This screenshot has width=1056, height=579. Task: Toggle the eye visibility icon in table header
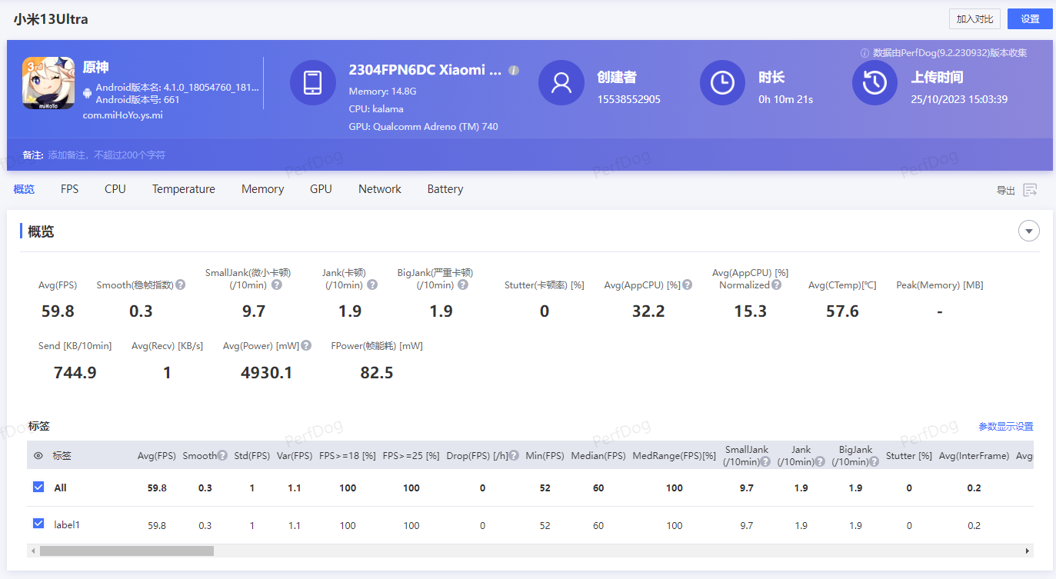tap(38, 455)
